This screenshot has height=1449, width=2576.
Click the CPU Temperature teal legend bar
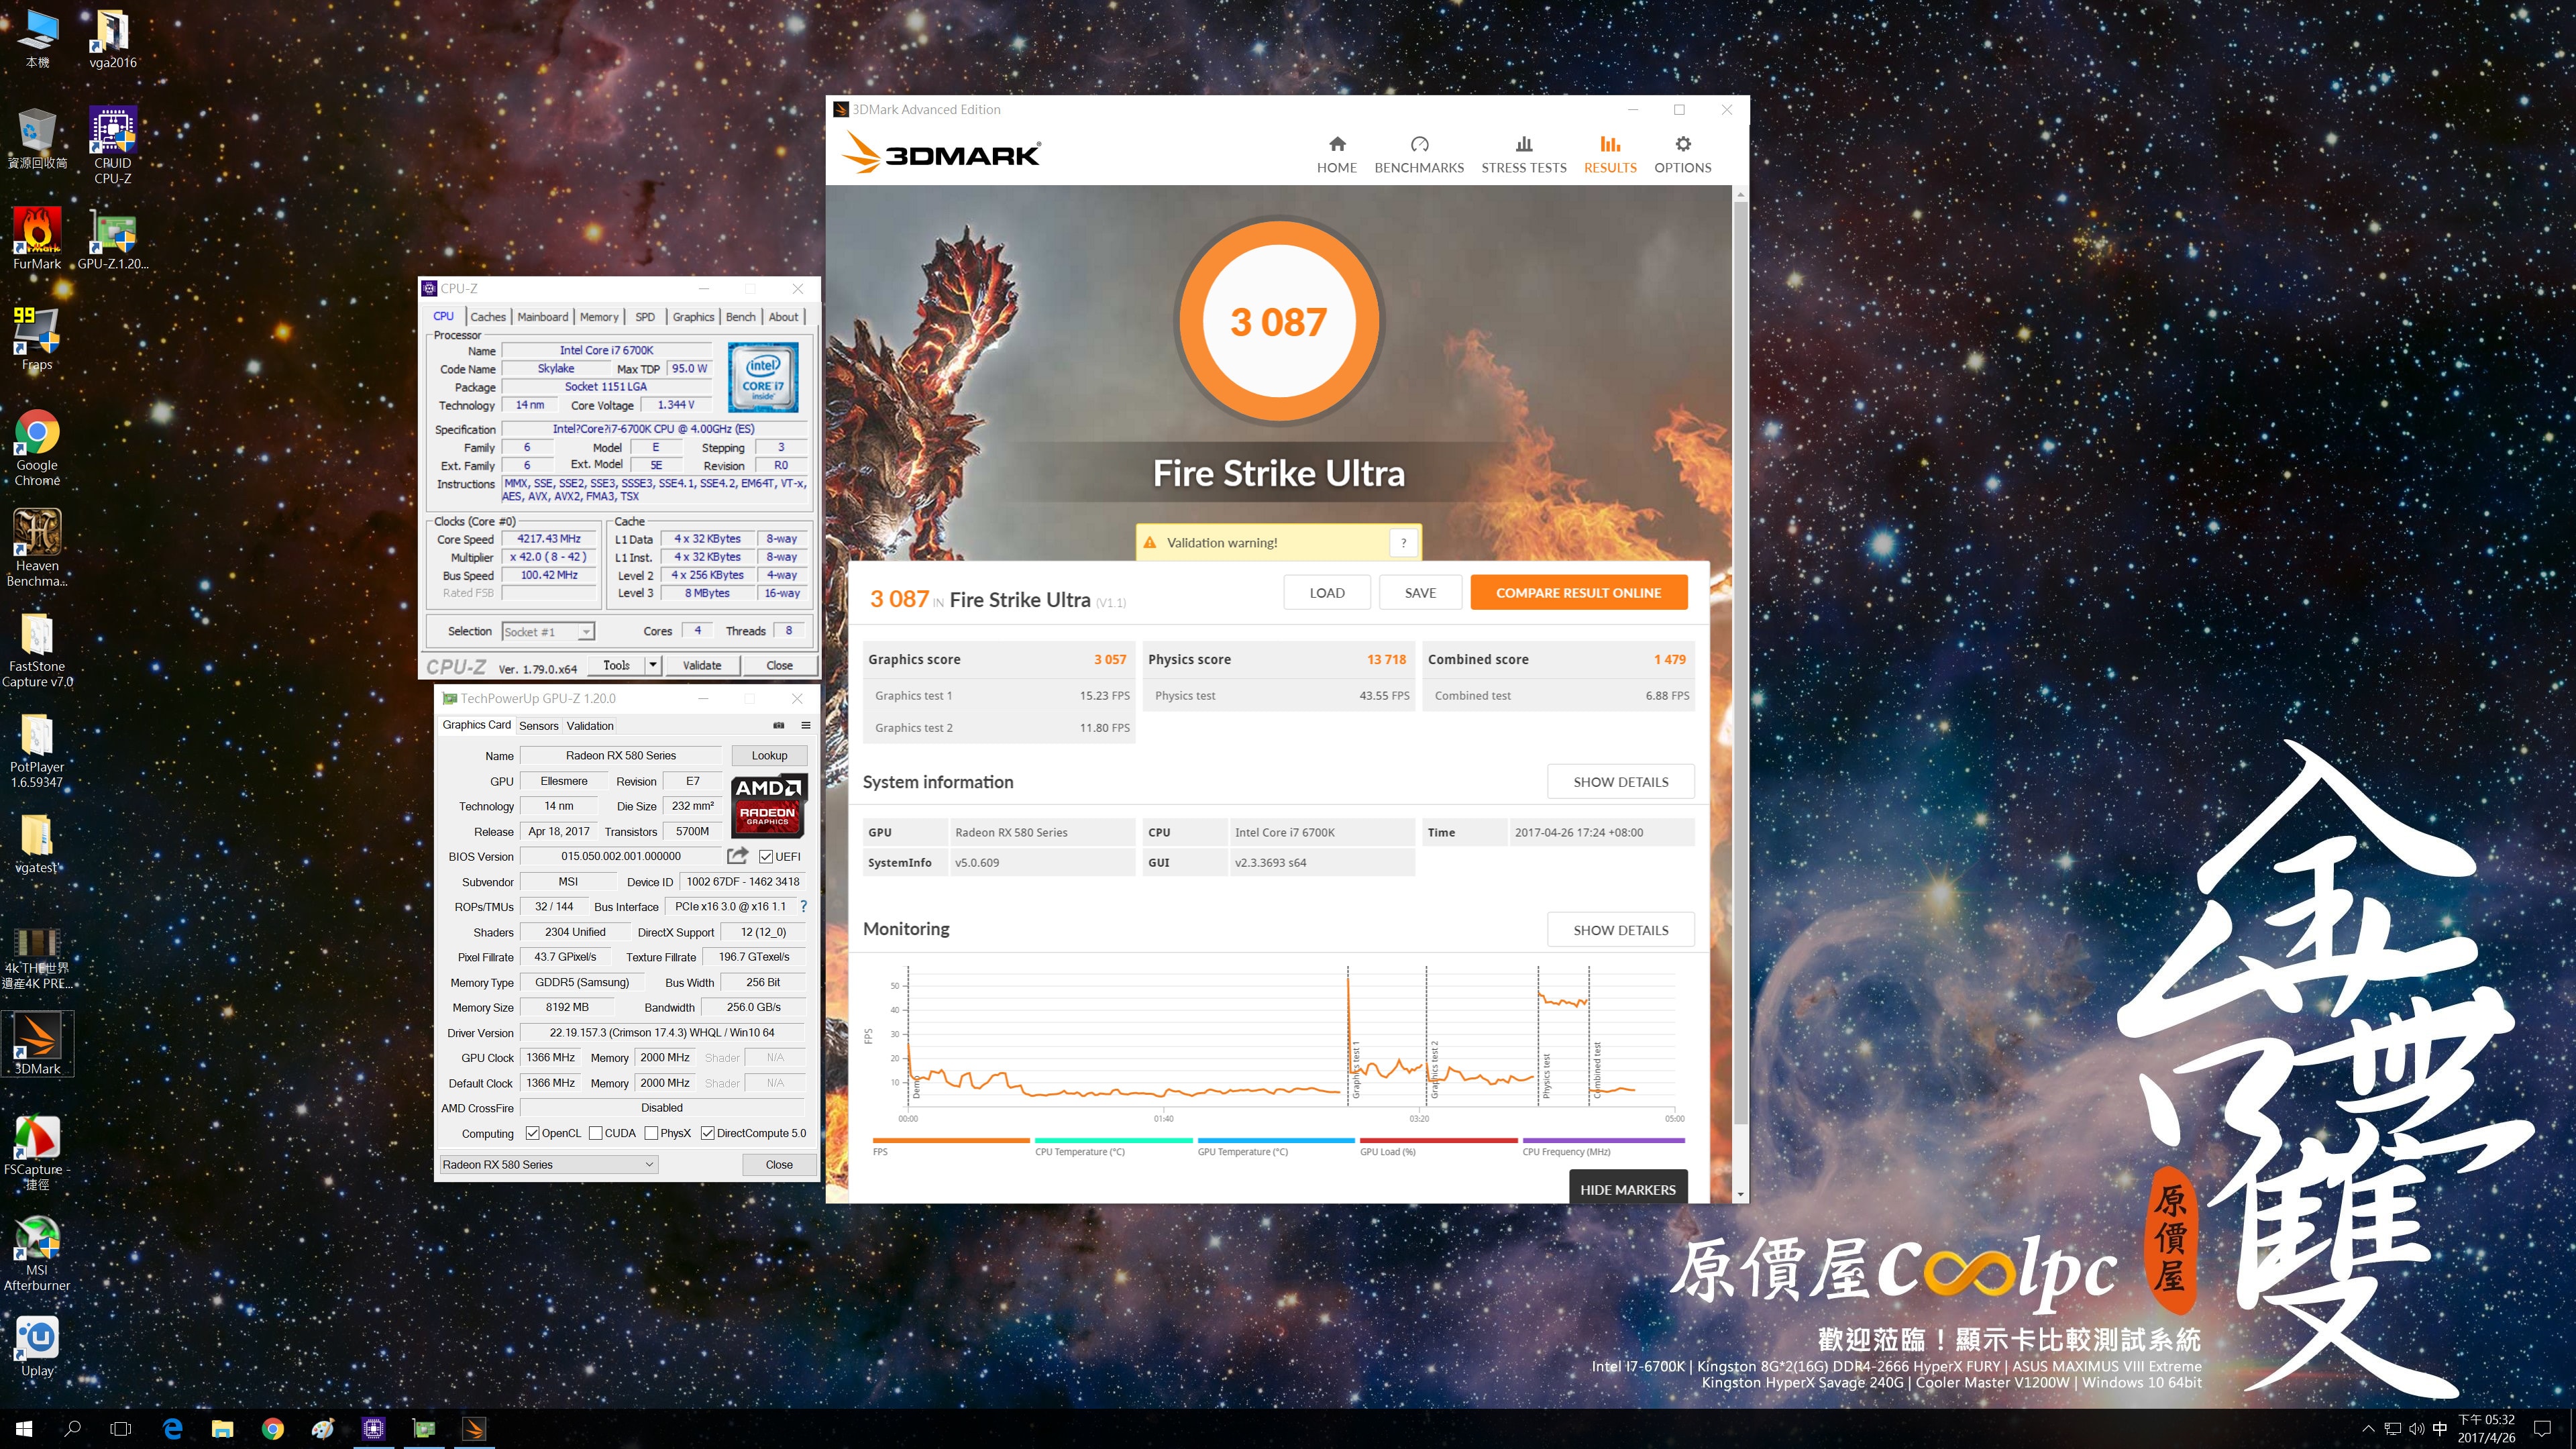pos(1113,1140)
